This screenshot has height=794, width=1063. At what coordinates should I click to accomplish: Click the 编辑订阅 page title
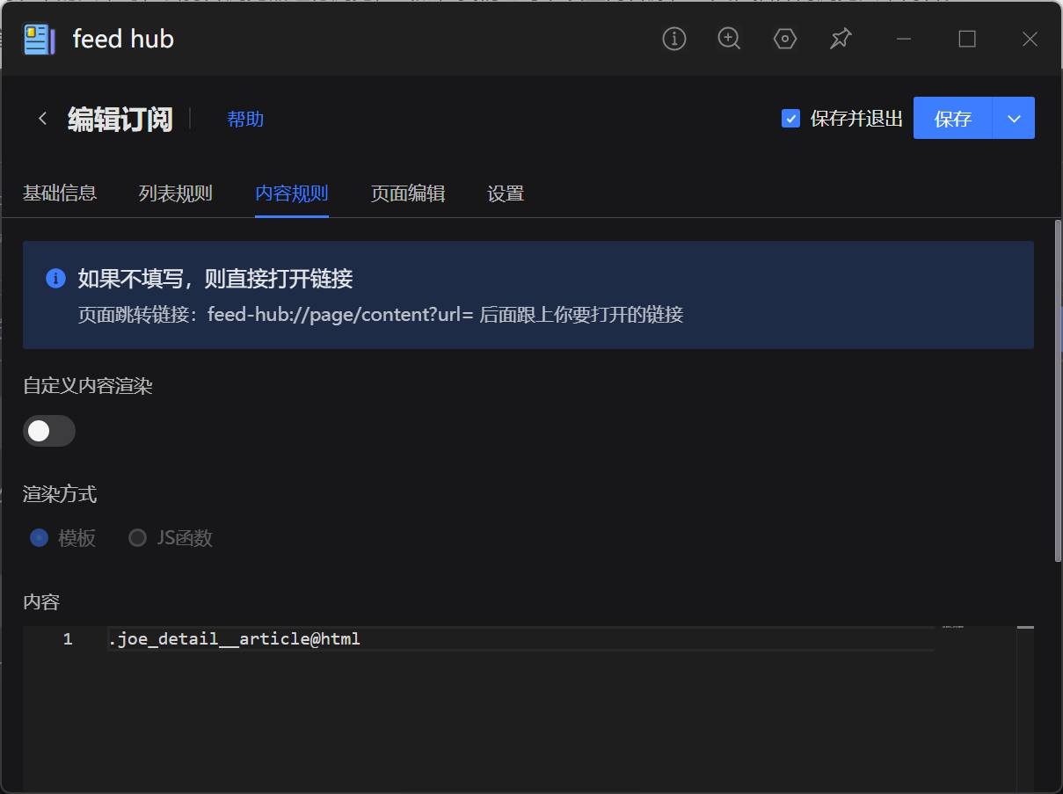pos(120,119)
